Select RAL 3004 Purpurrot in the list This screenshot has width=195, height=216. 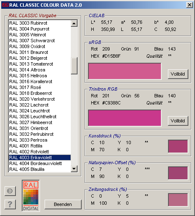(x=40, y=29)
